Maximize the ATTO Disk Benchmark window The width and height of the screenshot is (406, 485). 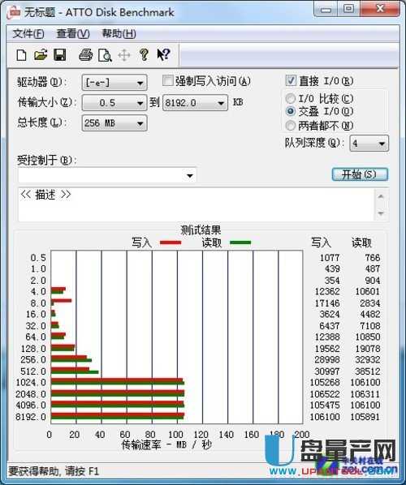[348, 10]
